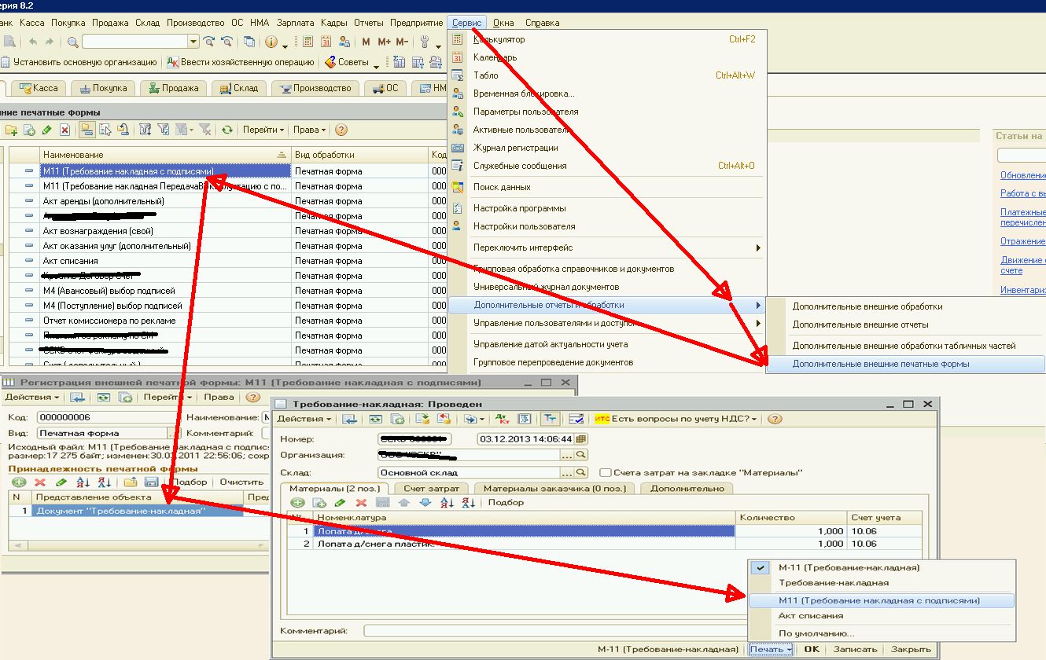The height and width of the screenshot is (660, 1046).
Task: Click 'Очистить' in the registration window
Action: [x=241, y=482]
